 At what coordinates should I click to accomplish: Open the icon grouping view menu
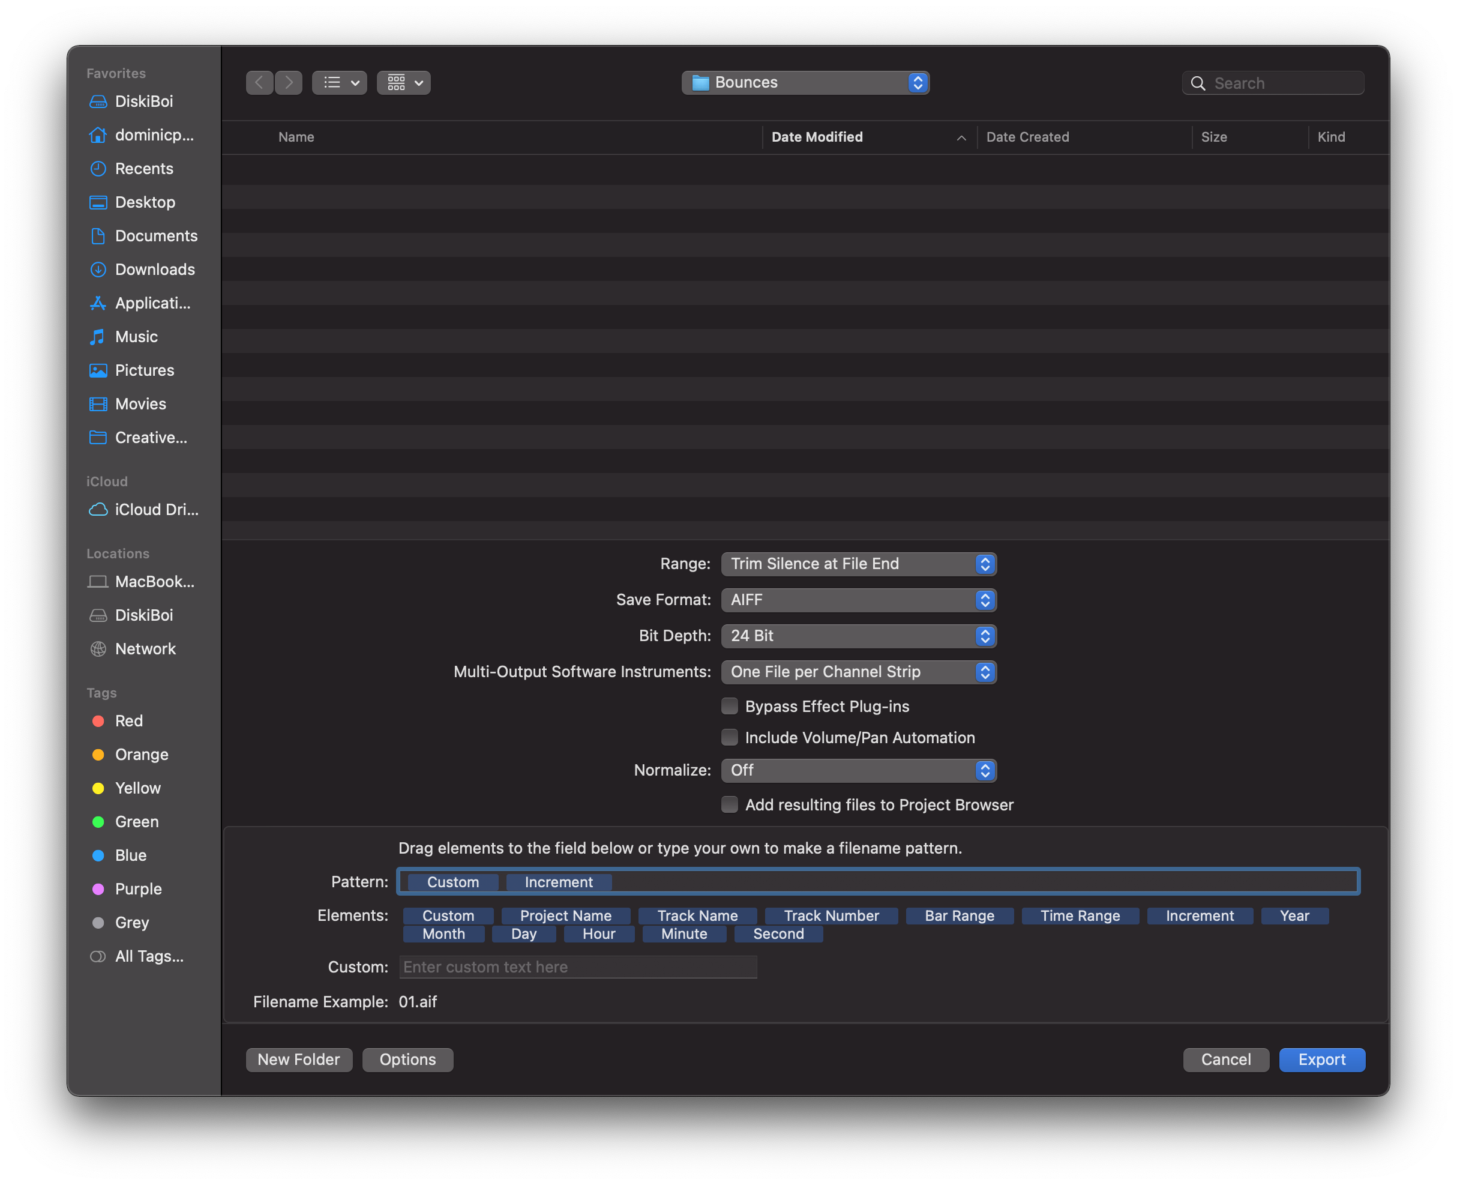pos(403,83)
